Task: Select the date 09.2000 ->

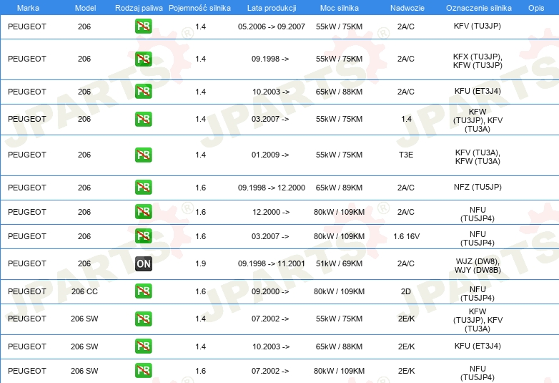Action: coord(270,291)
